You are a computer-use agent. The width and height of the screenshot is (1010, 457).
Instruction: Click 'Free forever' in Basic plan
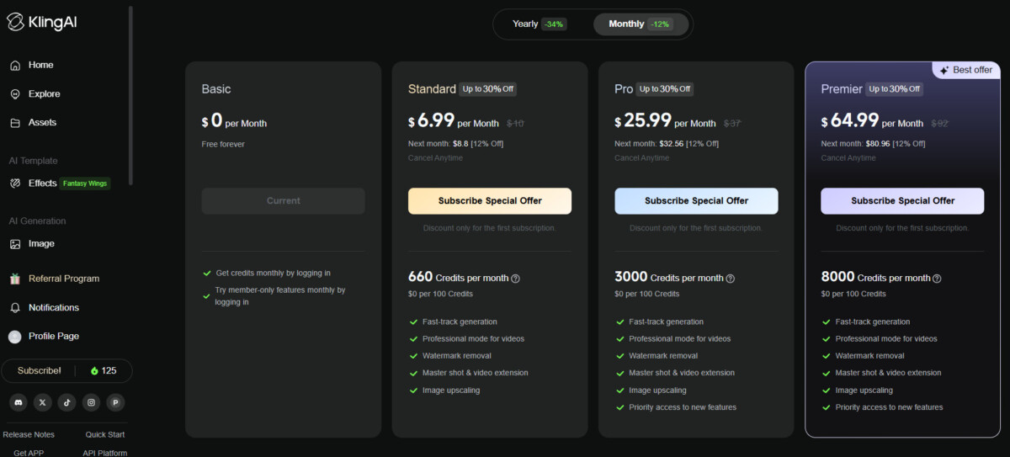(x=223, y=144)
